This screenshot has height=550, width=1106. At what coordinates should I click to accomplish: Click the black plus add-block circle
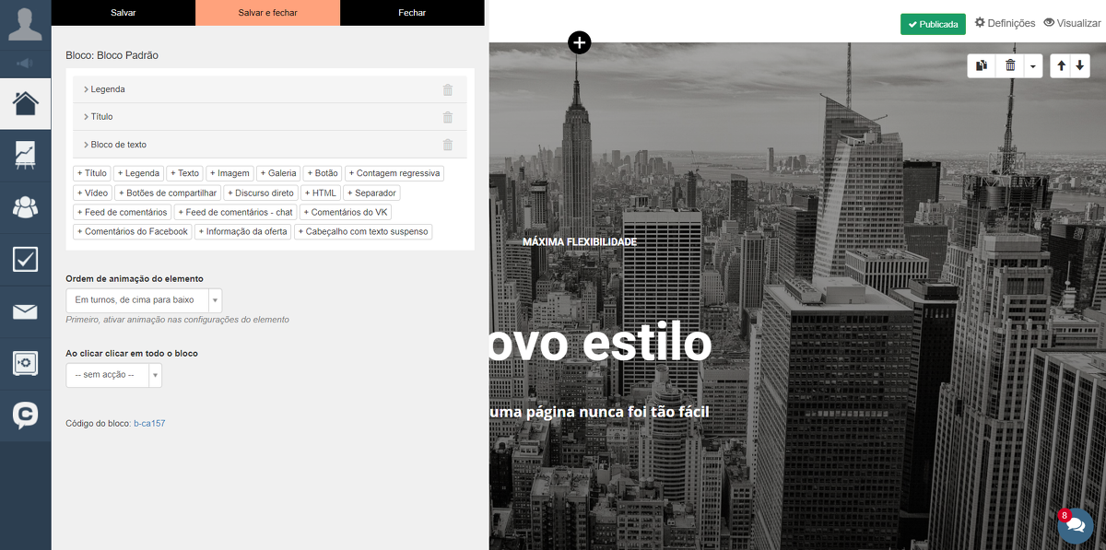point(579,42)
